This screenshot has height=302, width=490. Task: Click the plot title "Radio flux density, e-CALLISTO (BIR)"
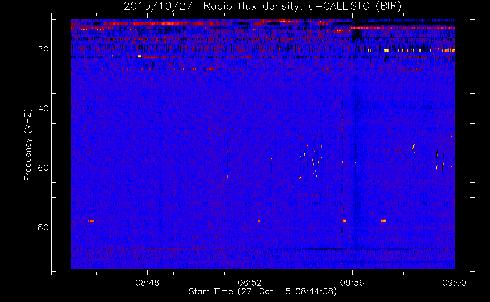point(302,6)
